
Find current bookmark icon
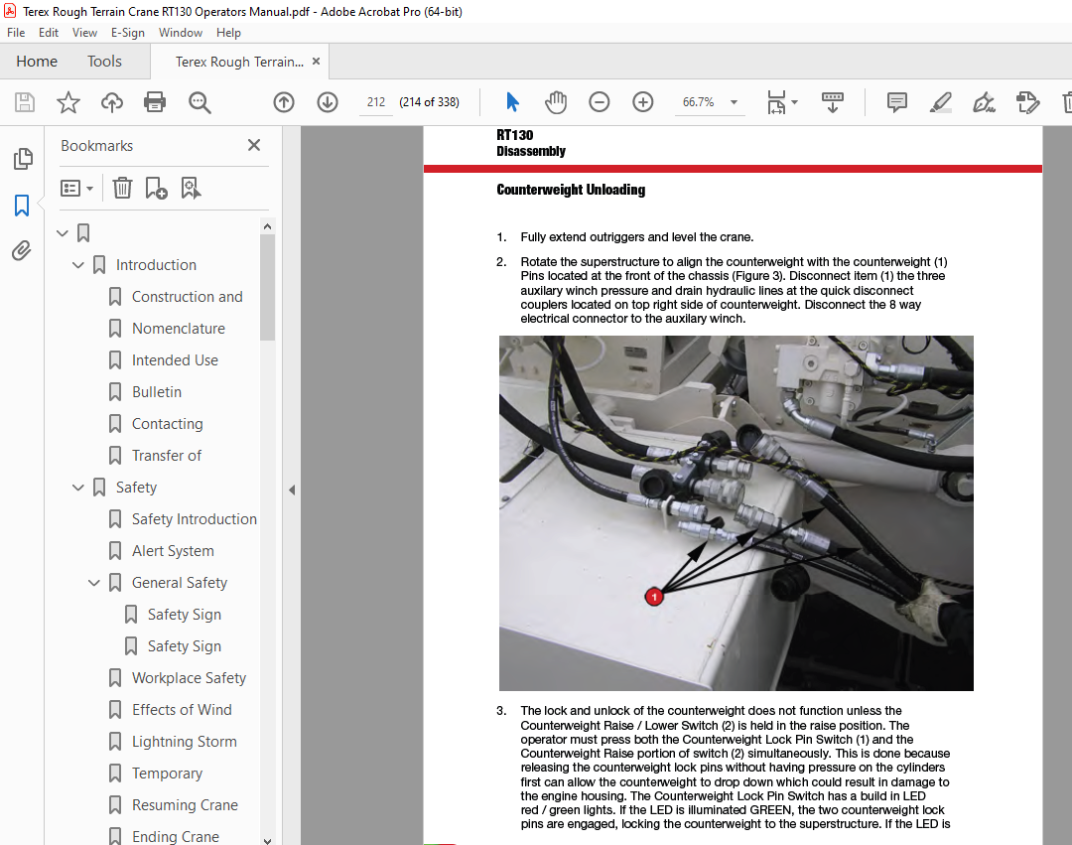pos(191,188)
